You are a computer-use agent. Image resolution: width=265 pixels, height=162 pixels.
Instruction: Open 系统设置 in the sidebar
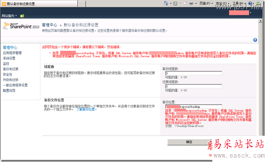point(9,58)
